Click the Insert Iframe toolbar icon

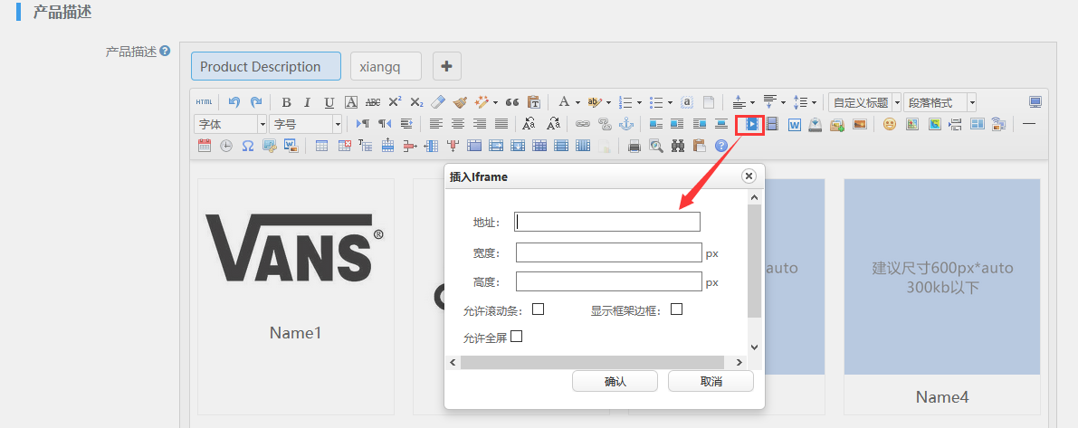click(x=750, y=124)
